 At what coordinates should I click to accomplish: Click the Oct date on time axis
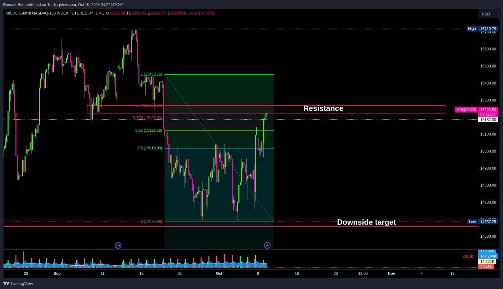[x=219, y=274]
